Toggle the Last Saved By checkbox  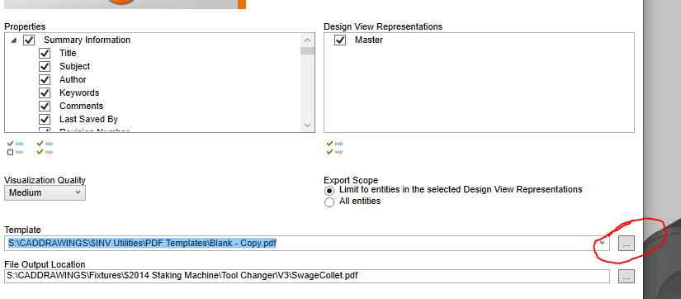[45, 119]
